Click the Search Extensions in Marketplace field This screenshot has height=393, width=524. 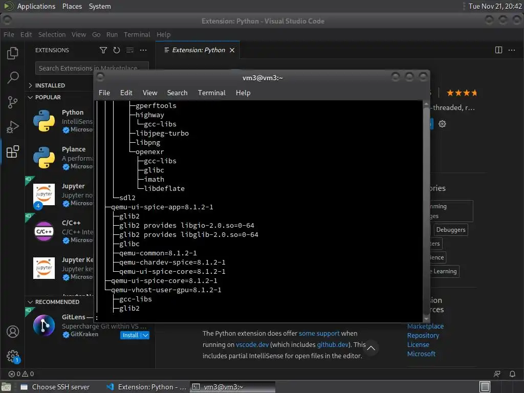[x=92, y=68]
